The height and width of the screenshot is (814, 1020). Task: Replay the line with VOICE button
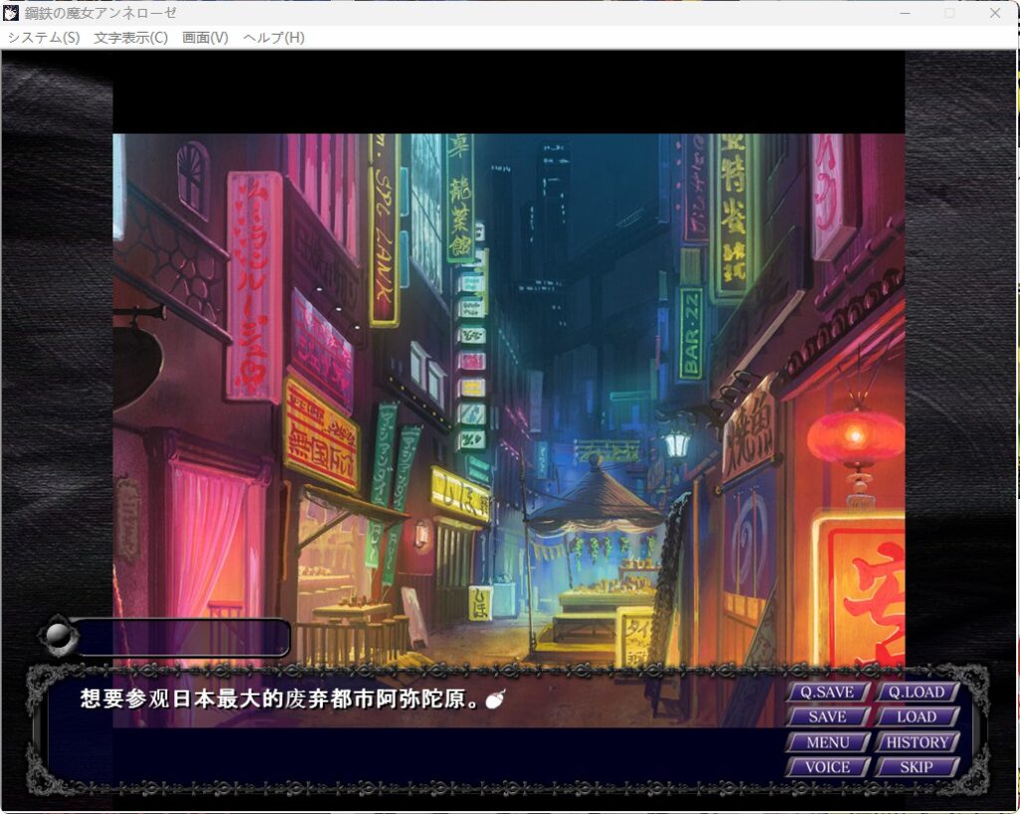(828, 767)
